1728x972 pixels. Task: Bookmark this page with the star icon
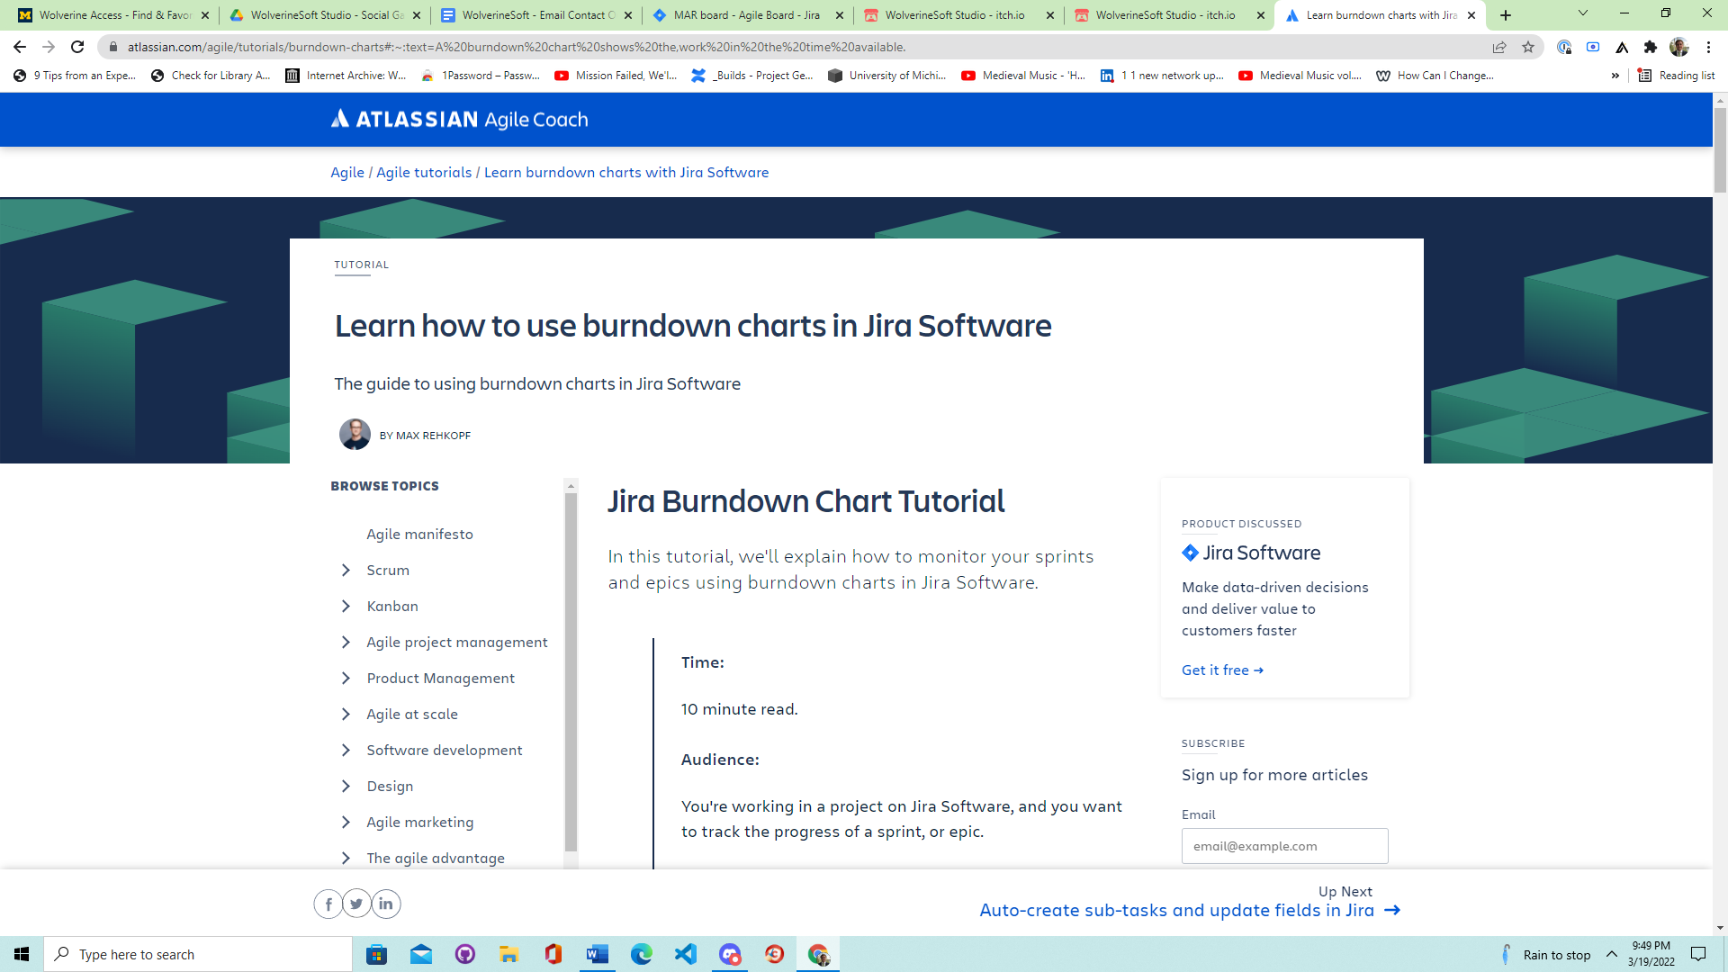(1528, 47)
